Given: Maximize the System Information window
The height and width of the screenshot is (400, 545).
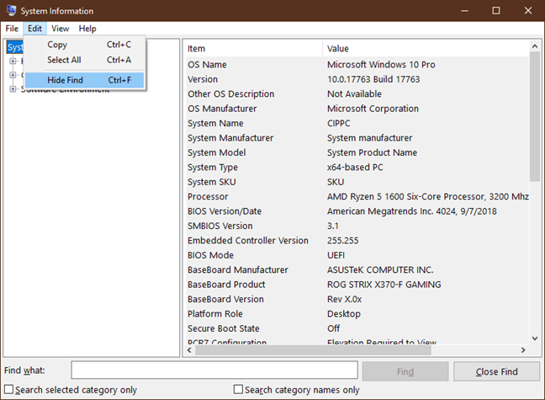Looking at the screenshot, I should (496, 11).
